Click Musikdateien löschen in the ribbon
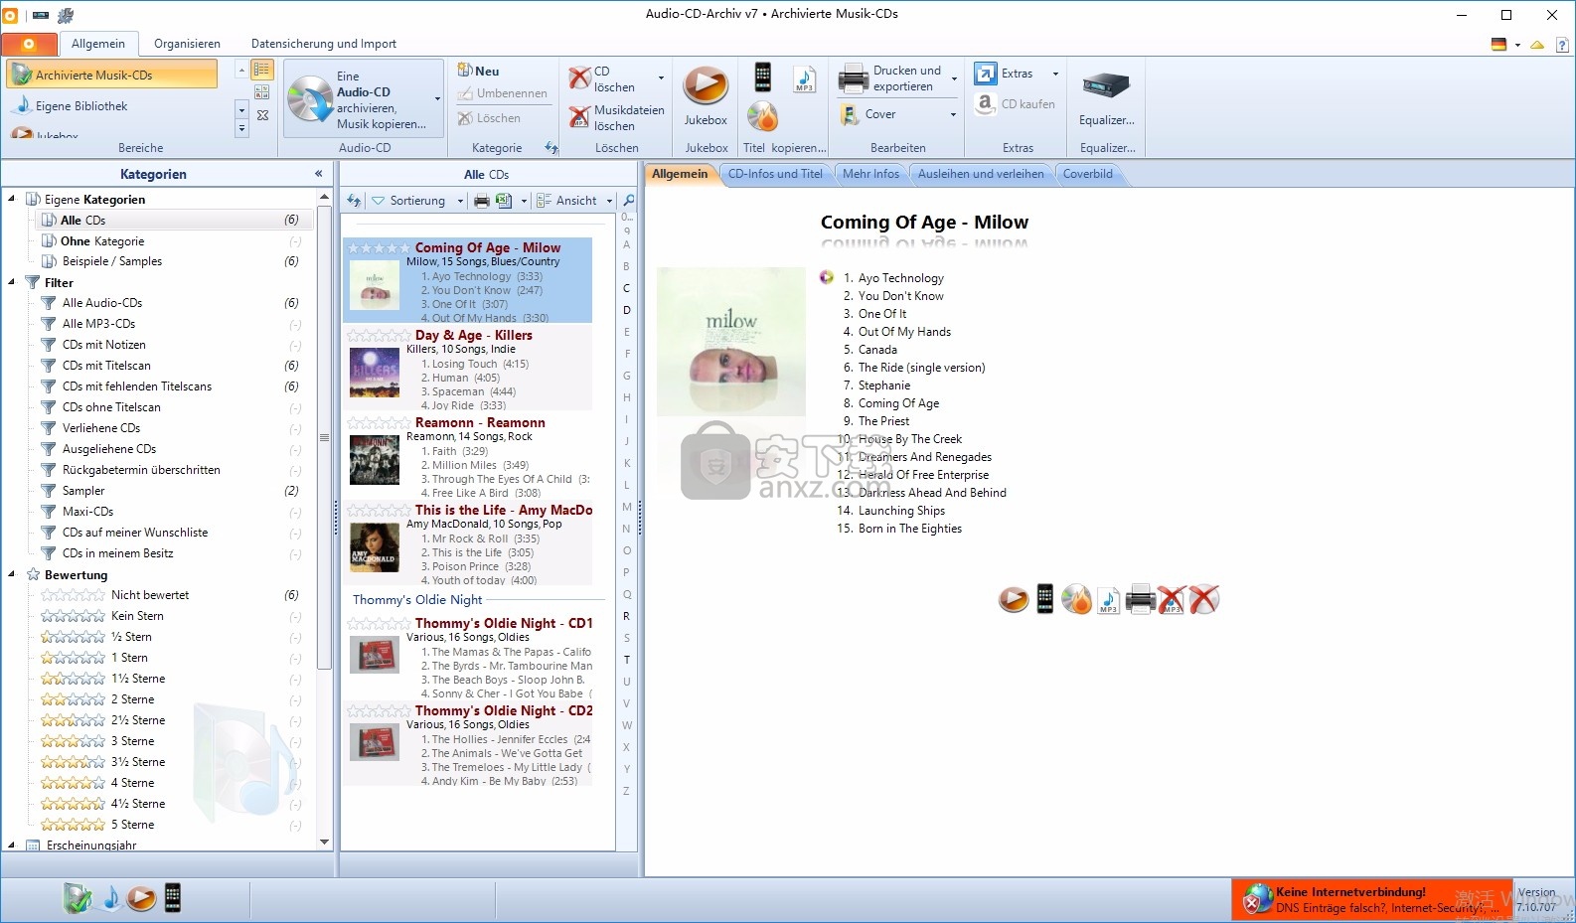1576x923 pixels. [617, 117]
